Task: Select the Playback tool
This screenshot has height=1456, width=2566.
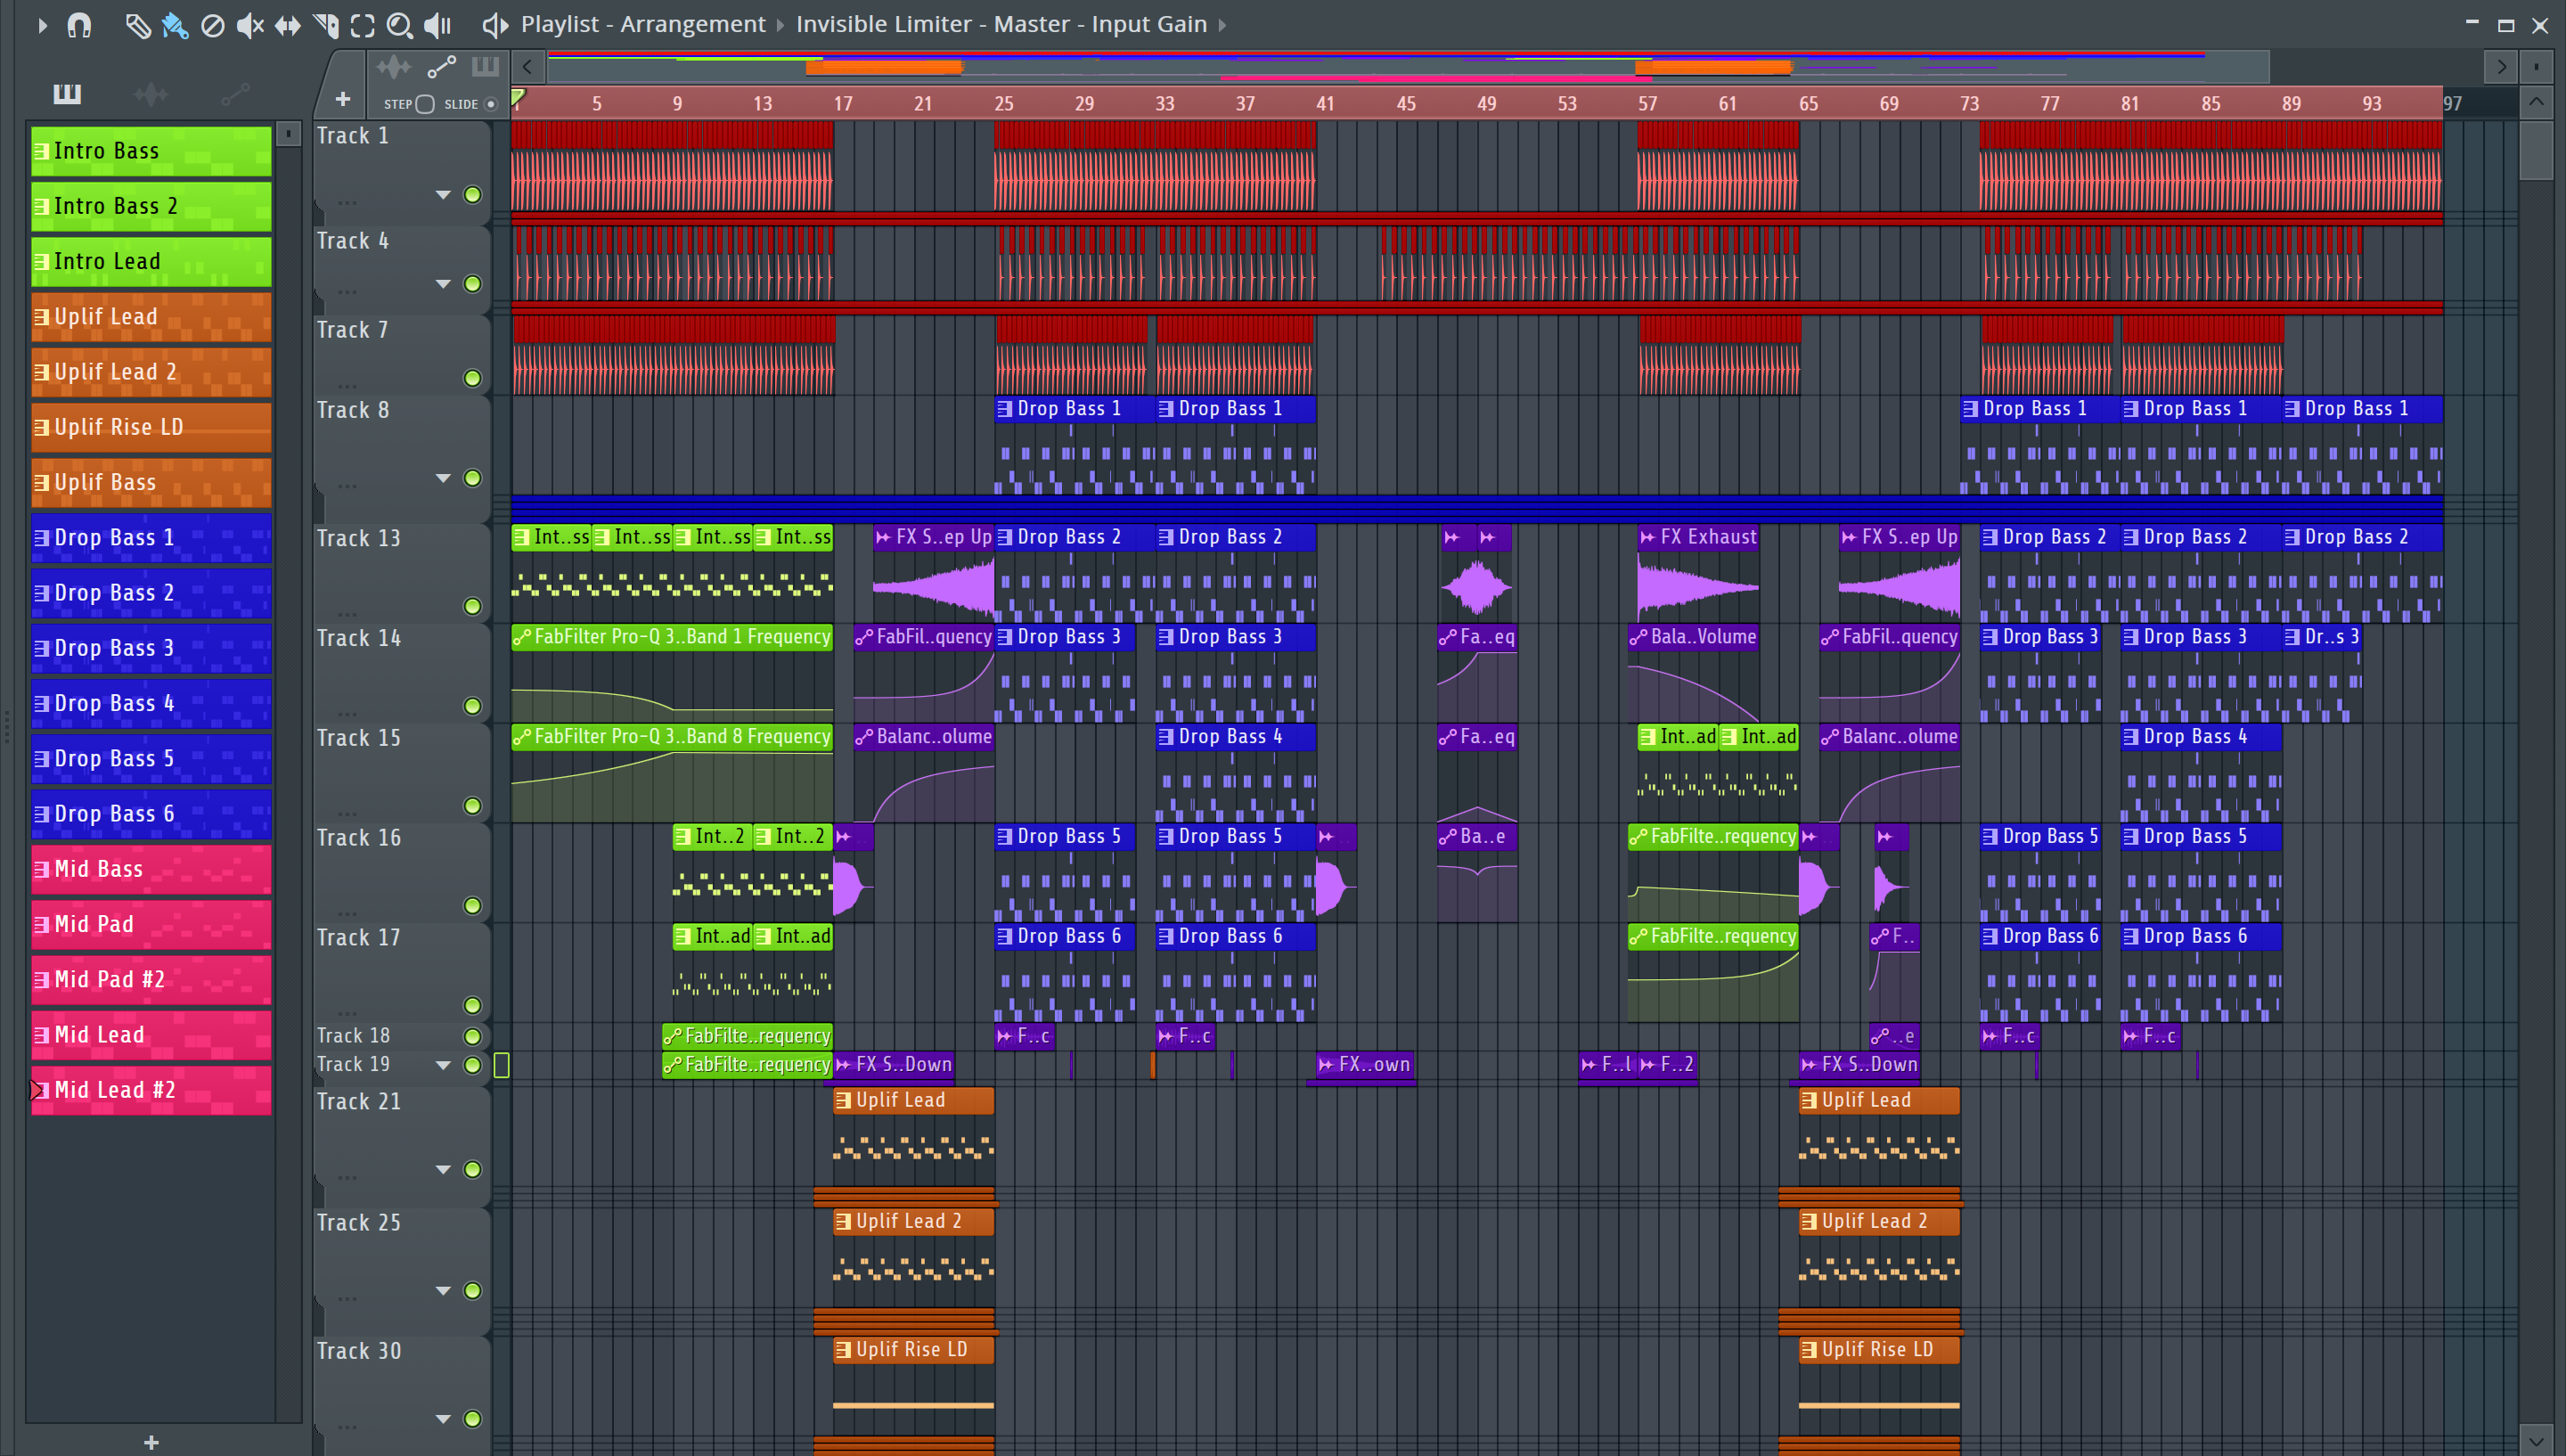Action: [x=437, y=25]
